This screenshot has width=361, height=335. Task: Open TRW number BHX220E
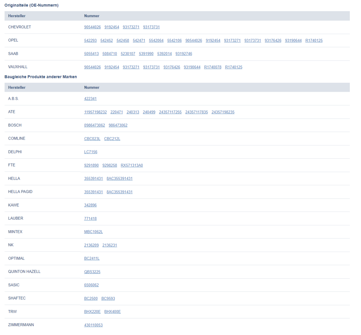point(92,312)
